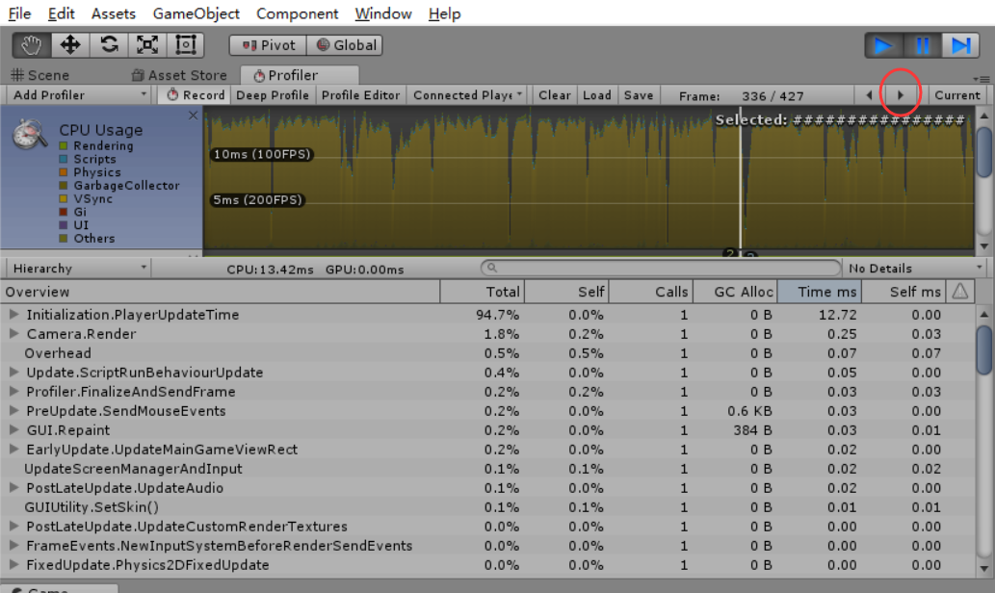Select the Rotate tool

click(109, 45)
